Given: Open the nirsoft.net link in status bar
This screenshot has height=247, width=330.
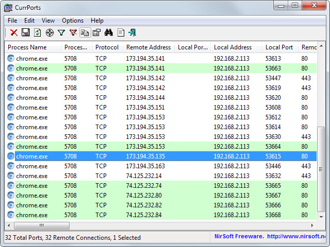Looking at the screenshot, I should pyautogui.click(x=296, y=236).
